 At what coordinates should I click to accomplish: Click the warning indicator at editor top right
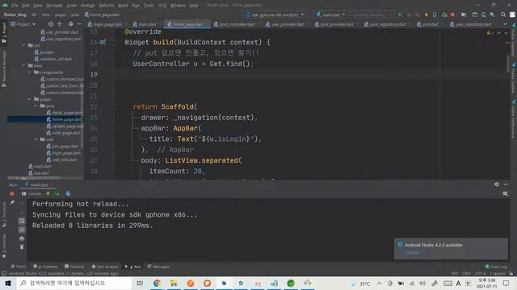(490, 33)
